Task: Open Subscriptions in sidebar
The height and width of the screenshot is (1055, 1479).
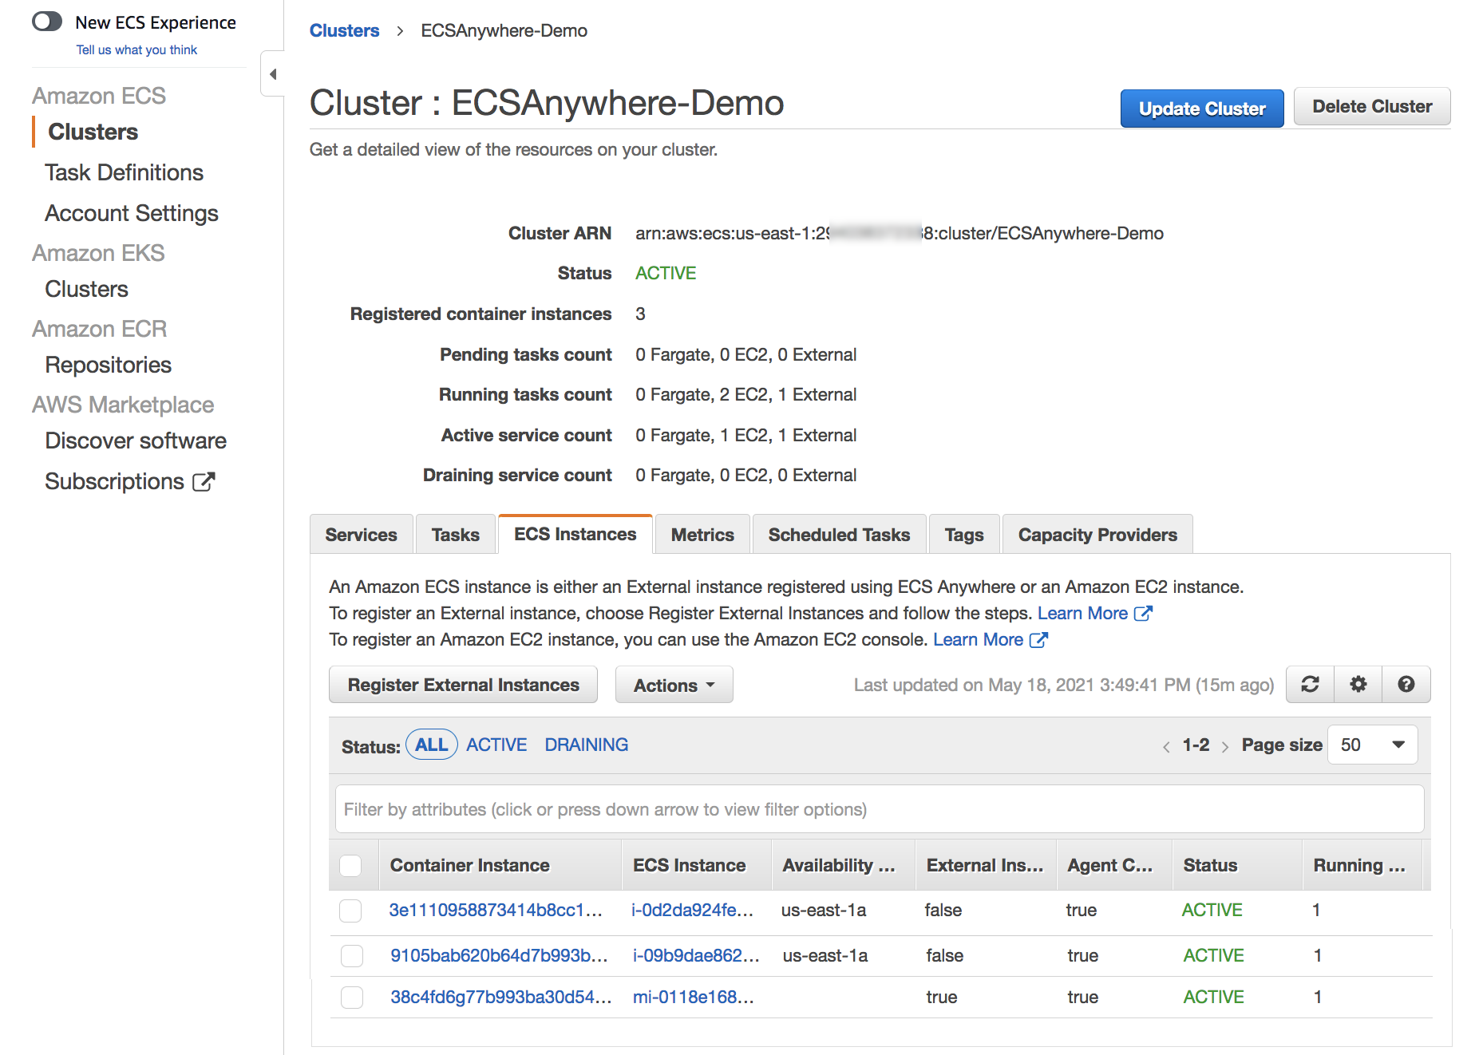Action: click(114, 482)
